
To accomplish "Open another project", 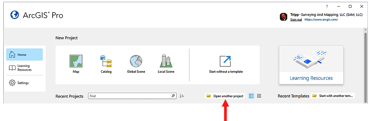I will (x=225, y=96).
